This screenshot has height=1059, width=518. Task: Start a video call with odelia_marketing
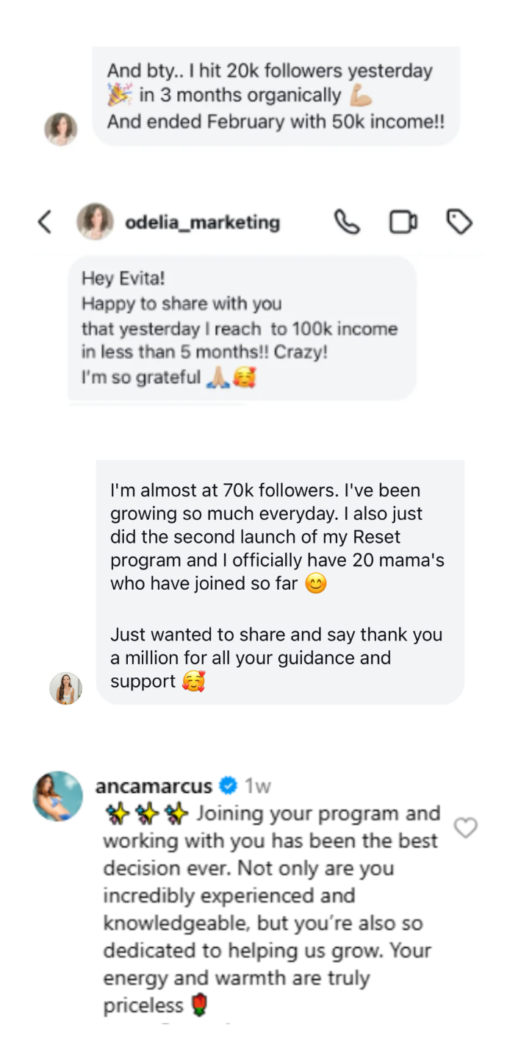[403, 222]
